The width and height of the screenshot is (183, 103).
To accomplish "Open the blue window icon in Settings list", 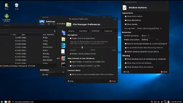I will pyautogui.click(x=63, y=45).
